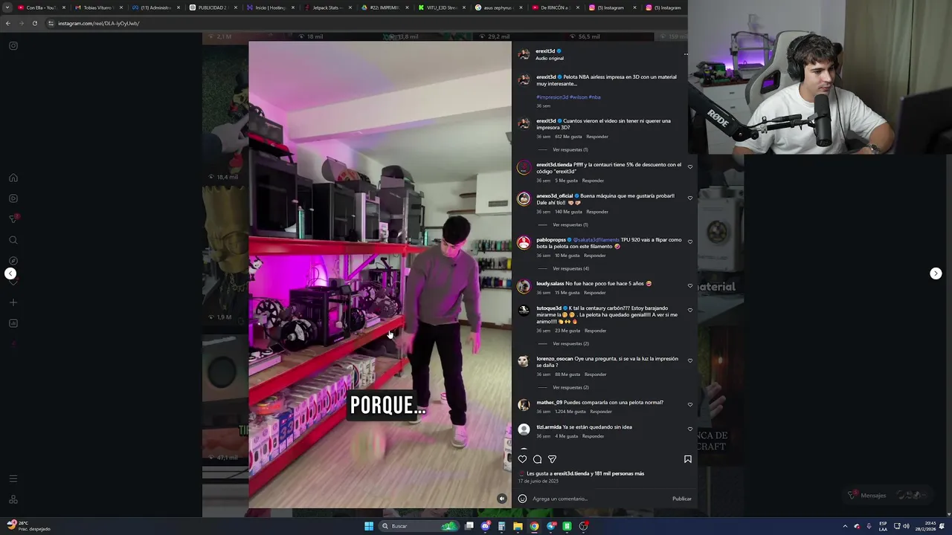Open Instagram home icon in left sidebar
This screenshot has width=952, height=535.
(x=13, y=178)
